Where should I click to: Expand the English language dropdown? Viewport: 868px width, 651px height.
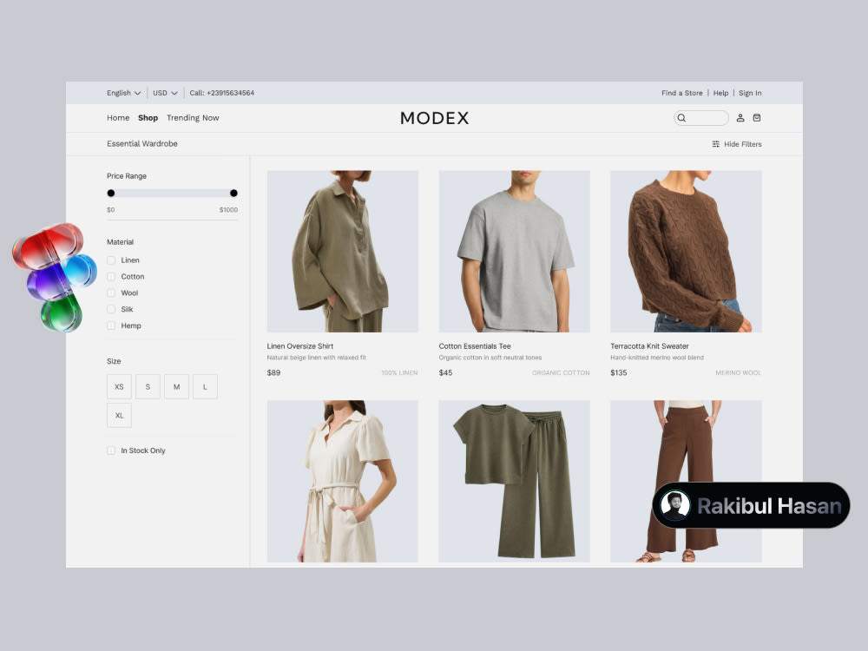(x=124, y=93)
